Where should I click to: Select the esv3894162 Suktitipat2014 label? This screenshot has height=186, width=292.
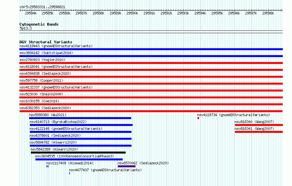pos(46,53)
